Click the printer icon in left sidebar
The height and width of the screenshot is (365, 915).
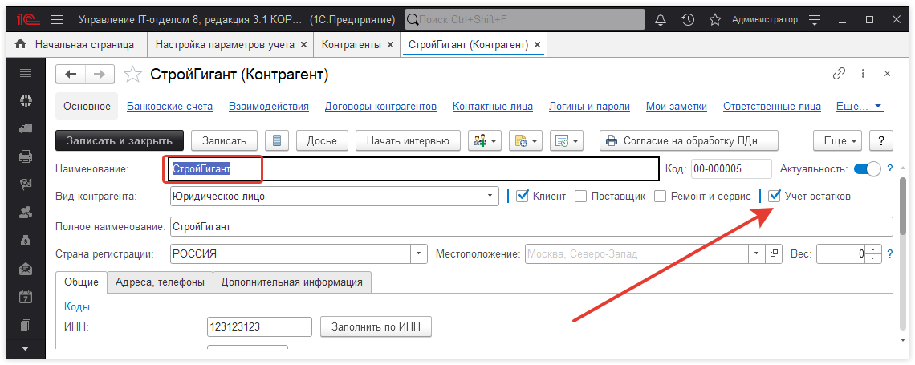tap(26, 156)
